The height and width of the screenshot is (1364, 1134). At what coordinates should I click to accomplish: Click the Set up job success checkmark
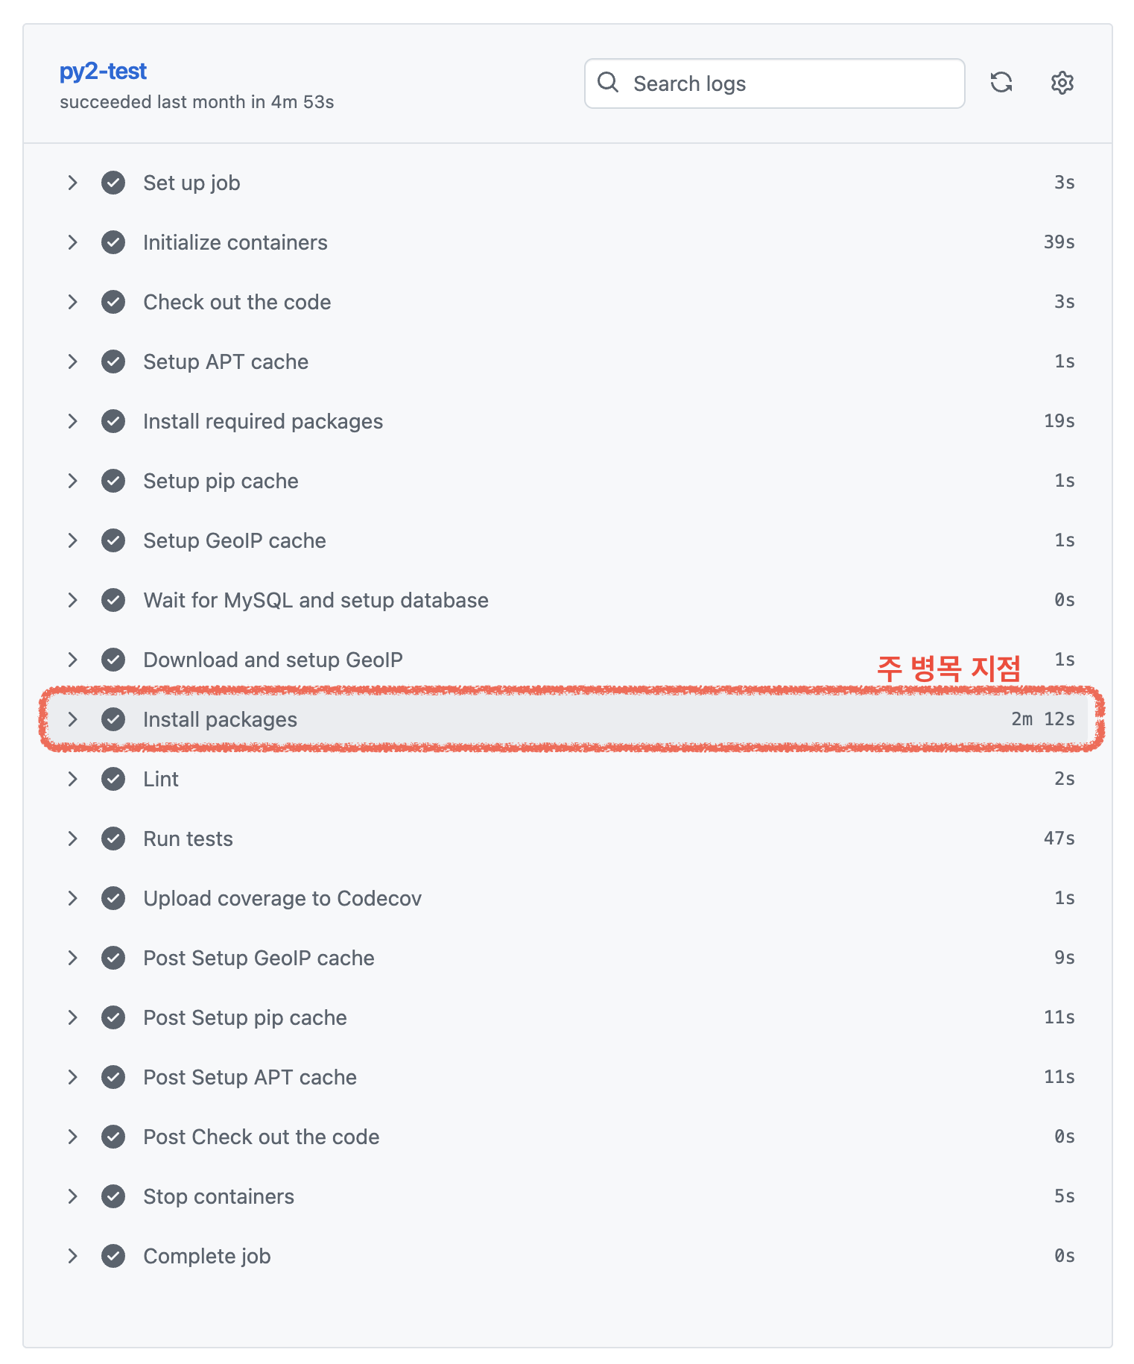click(x=113, y=183)
